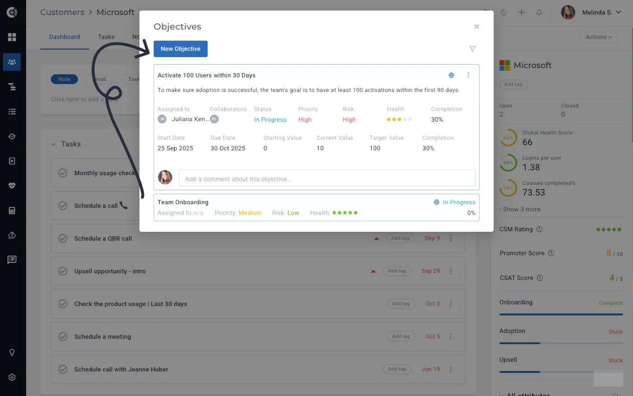Click Add tag on Upsell opportunity - intro

[397, 271]
